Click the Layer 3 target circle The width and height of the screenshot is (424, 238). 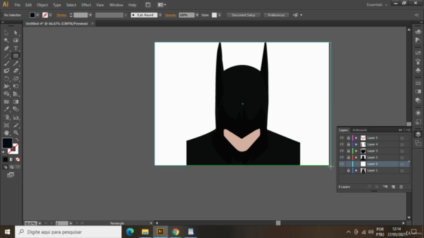pyautogui.click(x=402, y=151)
